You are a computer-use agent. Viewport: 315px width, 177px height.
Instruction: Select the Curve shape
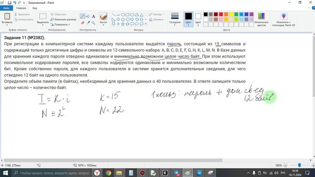coord(118,15)
